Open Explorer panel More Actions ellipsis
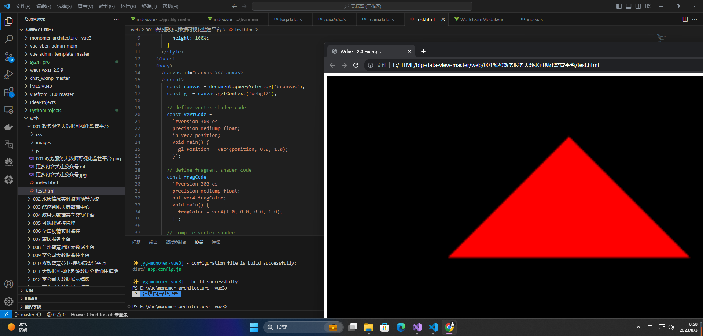The image size is (703, 336). click(116, 19)
